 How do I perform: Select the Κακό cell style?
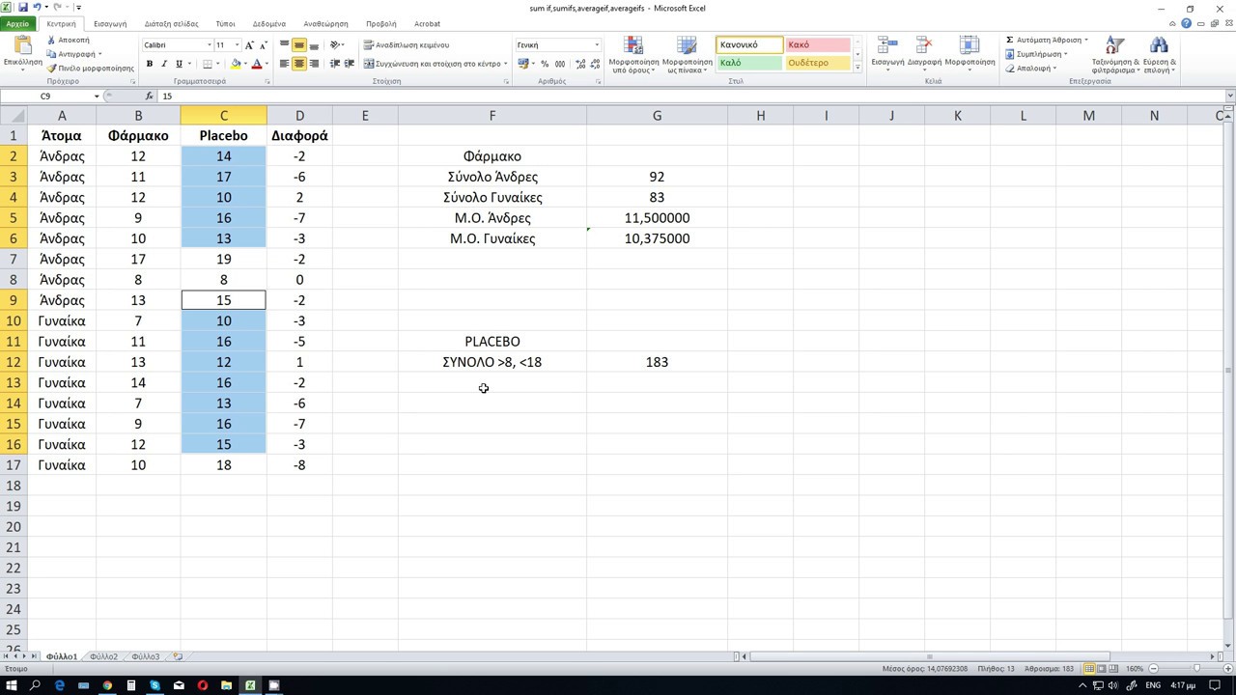click(x=817, y=45)
